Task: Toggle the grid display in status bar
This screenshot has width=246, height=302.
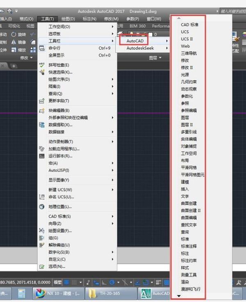Action: (x=66, y=282)
